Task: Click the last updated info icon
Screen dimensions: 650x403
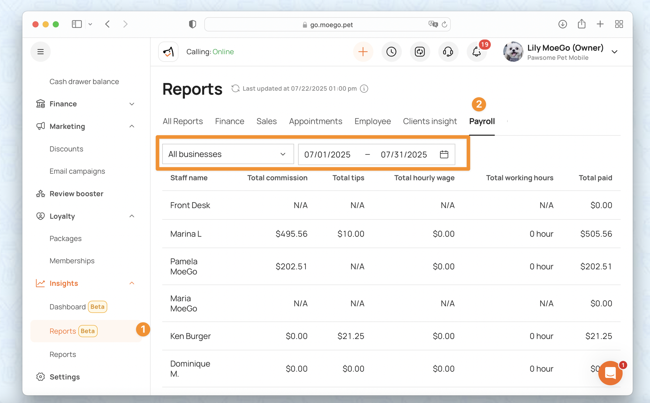Action: 364,89
